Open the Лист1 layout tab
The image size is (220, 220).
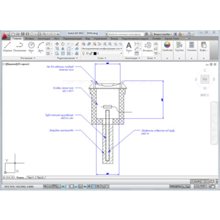[x=31, y=178]
